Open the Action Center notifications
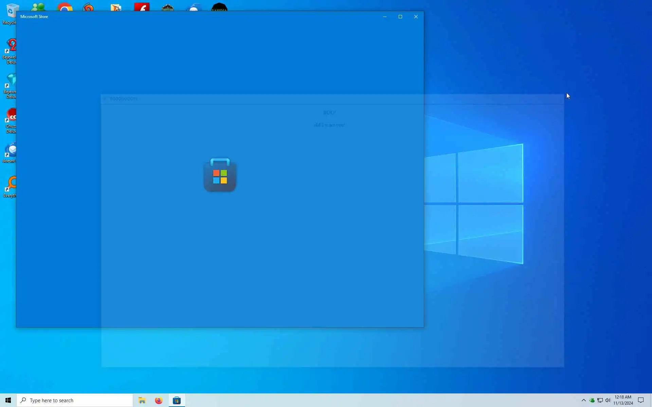The height and width of the screenshot is (407, 652). pos(641,400)
